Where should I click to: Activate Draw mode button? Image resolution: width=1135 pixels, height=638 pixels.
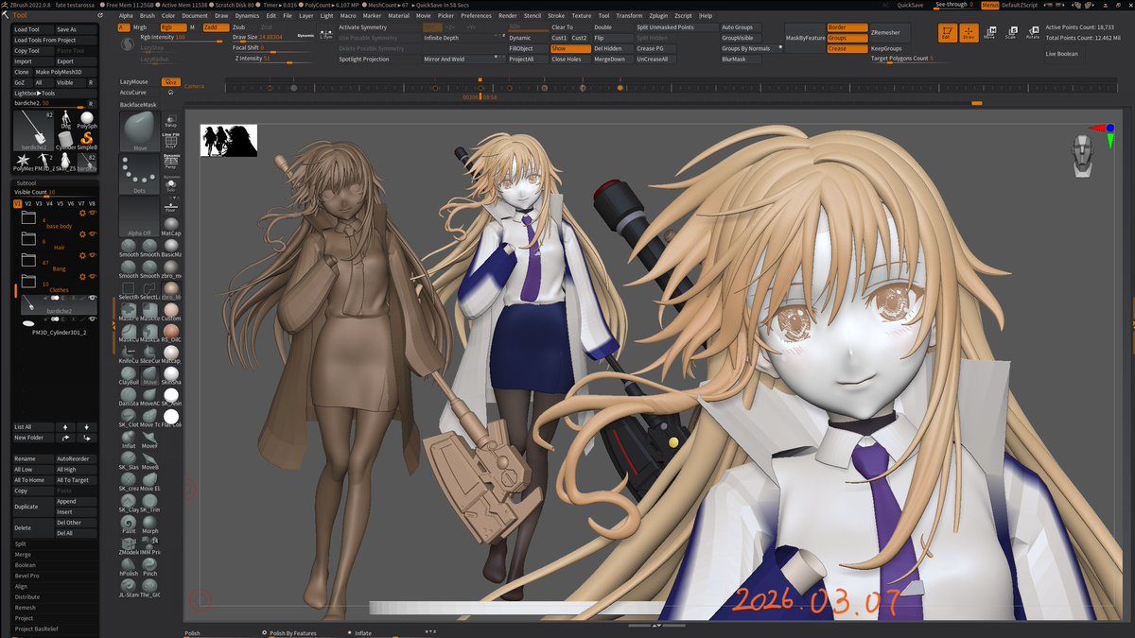969,33
